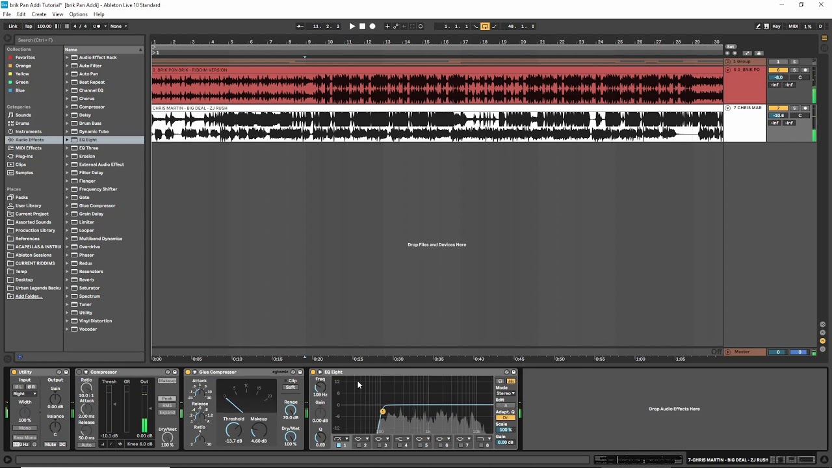The image size is (832, 468).
Task: Solo the 1 Group track
Action: [x=794, y=62]
